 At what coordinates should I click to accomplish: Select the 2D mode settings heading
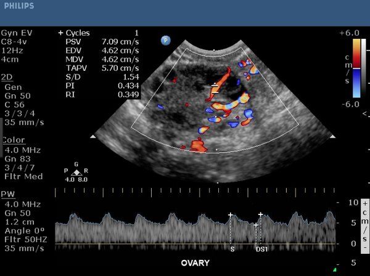click(x=9, y=77)
